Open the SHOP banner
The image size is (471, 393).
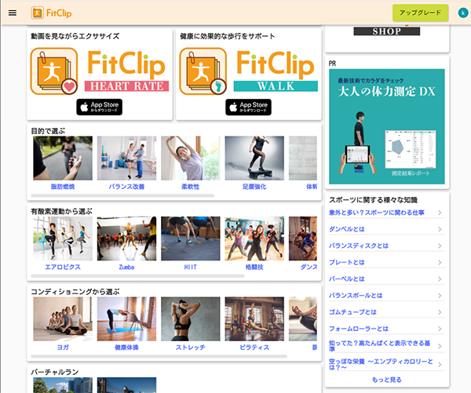(x=386, y=31)
